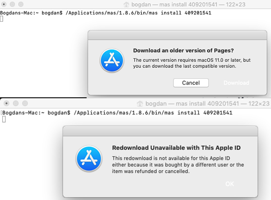Confirm Download of older Pages version
Screen dimensions: 271x200
click(236, 83)
